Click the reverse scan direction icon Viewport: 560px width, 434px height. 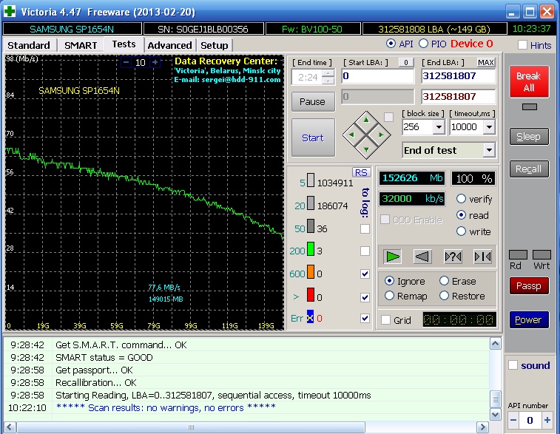point(422,256)
